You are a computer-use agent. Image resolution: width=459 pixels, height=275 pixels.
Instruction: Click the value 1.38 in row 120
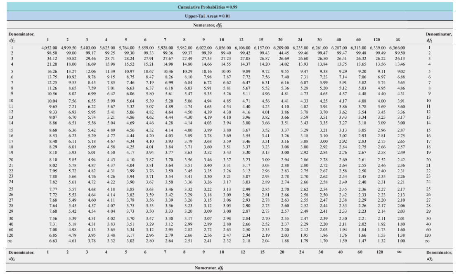click(401, 235)
